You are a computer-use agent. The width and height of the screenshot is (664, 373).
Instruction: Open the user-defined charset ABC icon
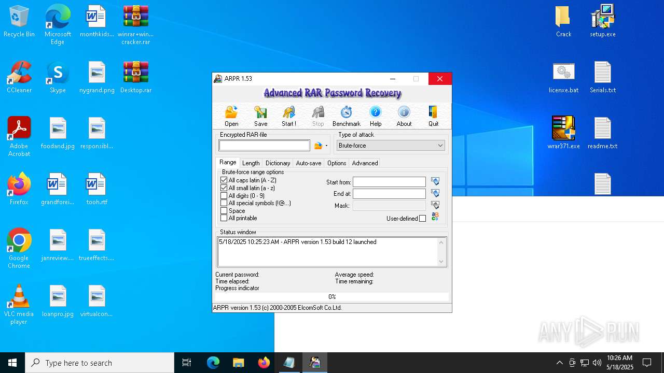click(x=435, y=217)
